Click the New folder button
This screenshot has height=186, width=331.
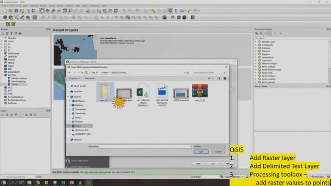89,79
